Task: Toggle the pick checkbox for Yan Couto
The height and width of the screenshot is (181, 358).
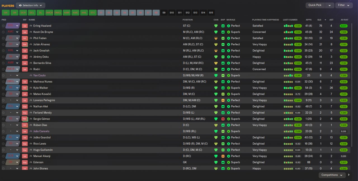Action: 3,75
